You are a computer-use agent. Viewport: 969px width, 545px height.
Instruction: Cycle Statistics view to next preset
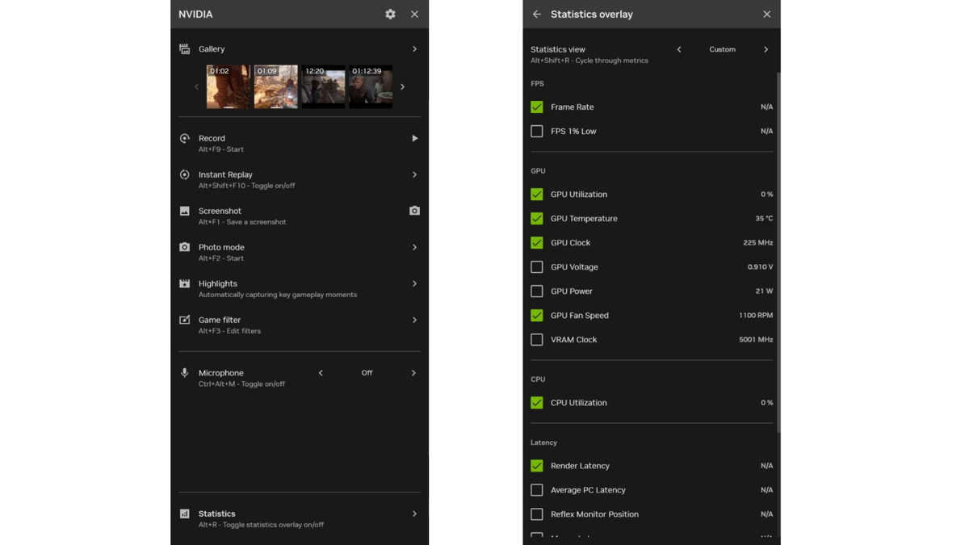pos(766,49)
